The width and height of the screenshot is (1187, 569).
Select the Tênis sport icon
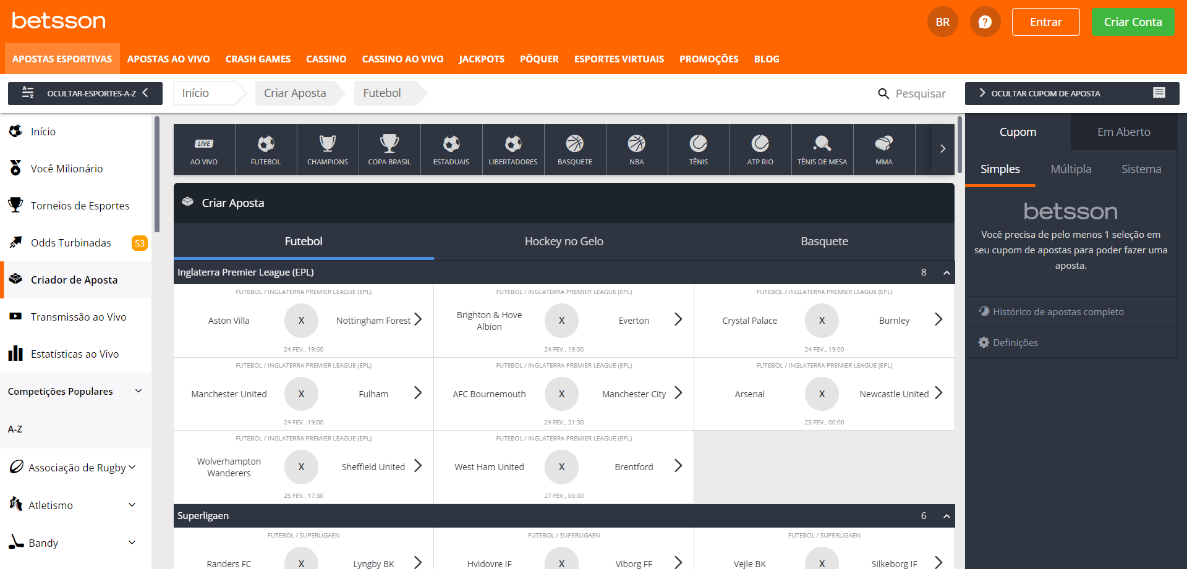pos(699,150)
